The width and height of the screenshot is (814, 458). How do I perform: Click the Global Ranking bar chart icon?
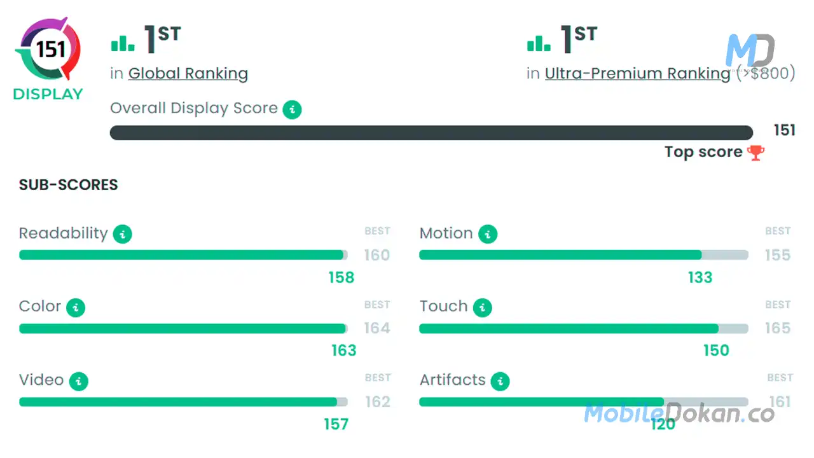tap(123, 43)
